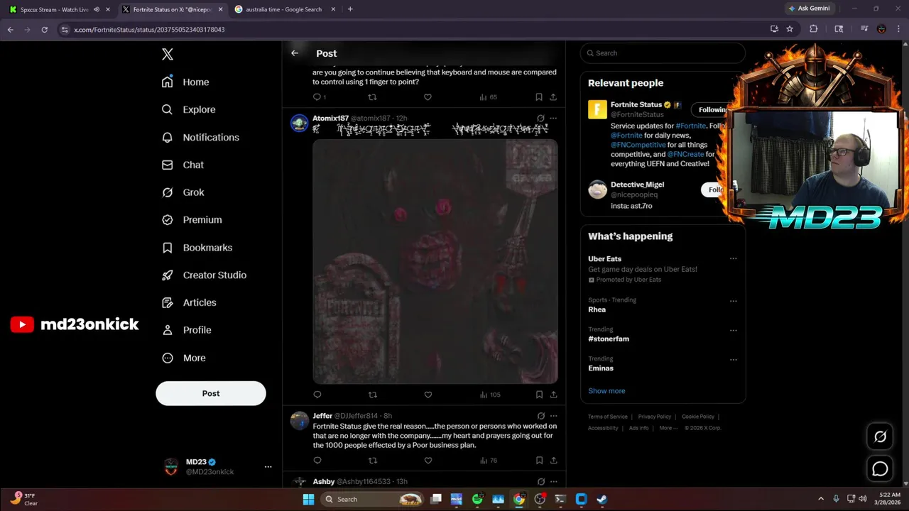Image resolution: width=909 pixels, height=511 pixels.
Task: Open MD23 account switcher three-dot menu
Action: point(268,466)
